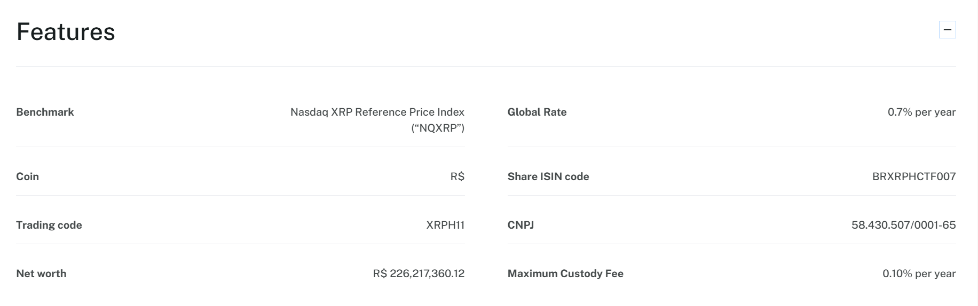The width and height of the screenshot is (978, 306).
Task: Click the Benchmark label
Action: pyautogui.click(x=45, y=112)
